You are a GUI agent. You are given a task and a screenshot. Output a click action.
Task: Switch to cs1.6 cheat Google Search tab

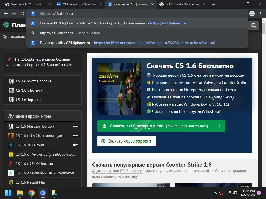pyautogui.click(x=182, y=4)
